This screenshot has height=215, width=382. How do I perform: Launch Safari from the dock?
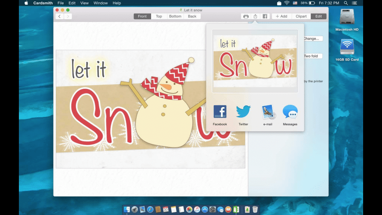coord(150,209)
